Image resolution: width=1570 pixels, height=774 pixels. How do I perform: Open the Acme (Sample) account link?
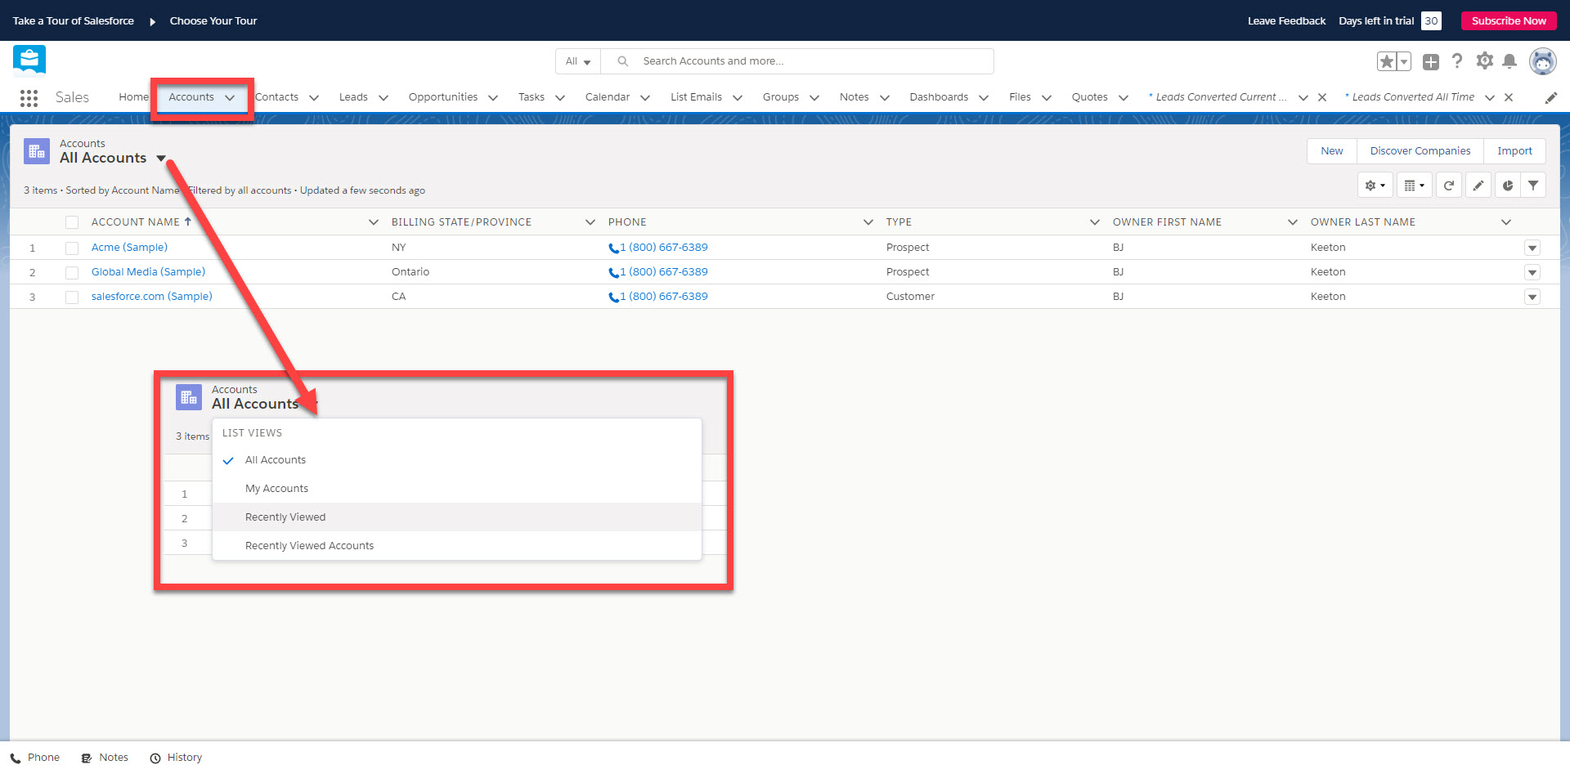point(129,248)
